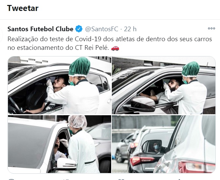Click the profile avatar sliver beside the account name
Image resolution: width=220 pixels, height=180 pixels.
[x=1, y=35]
